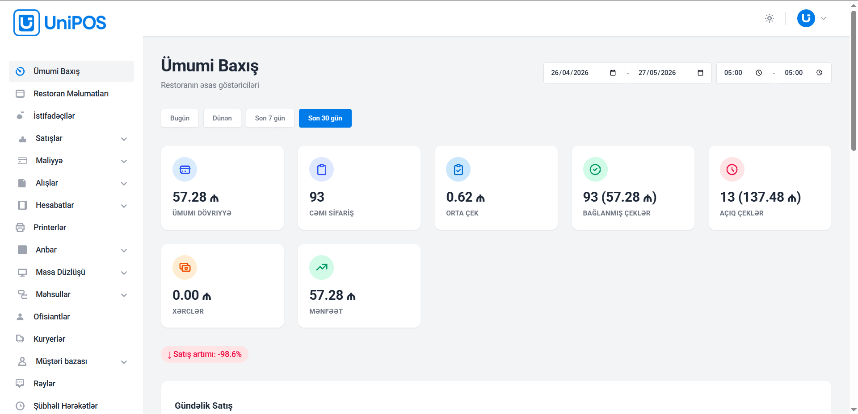Click the Məhsullar sidebar icon

[22, 294]
